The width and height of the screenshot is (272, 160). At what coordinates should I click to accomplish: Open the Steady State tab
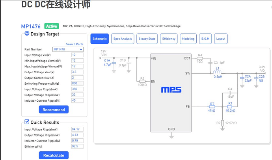(147, 39)
